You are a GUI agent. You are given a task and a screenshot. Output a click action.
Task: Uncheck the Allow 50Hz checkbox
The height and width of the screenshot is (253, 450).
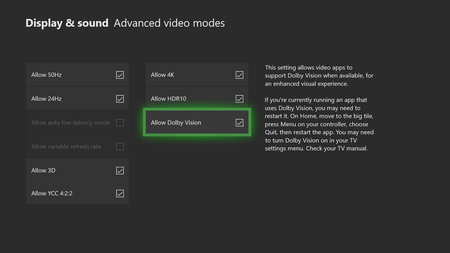point(120,75)
